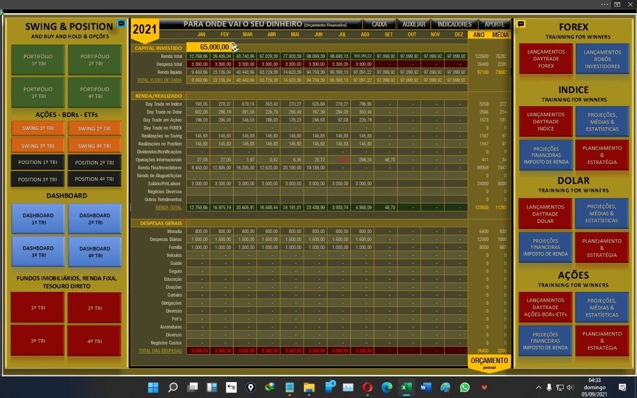The image size is (637, 398).
Task: Launch WhatsApp from the taskbar
Action: [464, 387]
